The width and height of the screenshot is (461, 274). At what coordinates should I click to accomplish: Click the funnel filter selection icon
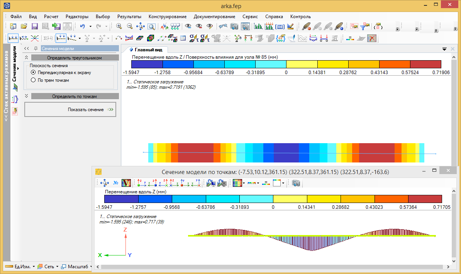[364, 26]
